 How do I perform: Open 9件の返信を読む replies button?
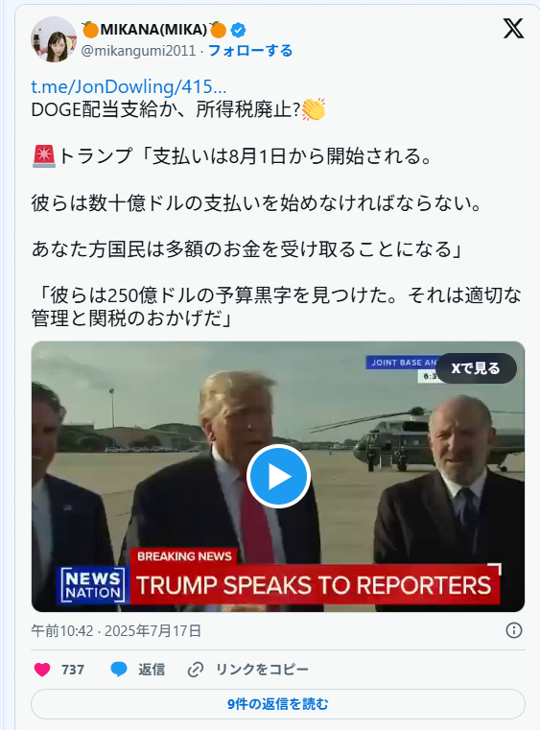tap(278, 703)
